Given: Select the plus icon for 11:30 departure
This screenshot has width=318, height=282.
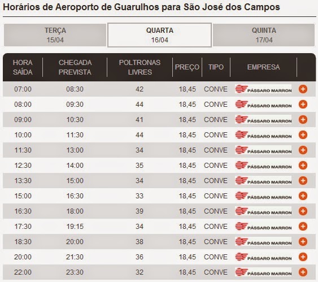Looking at the screenshot, I should click(x=303, y=150).
